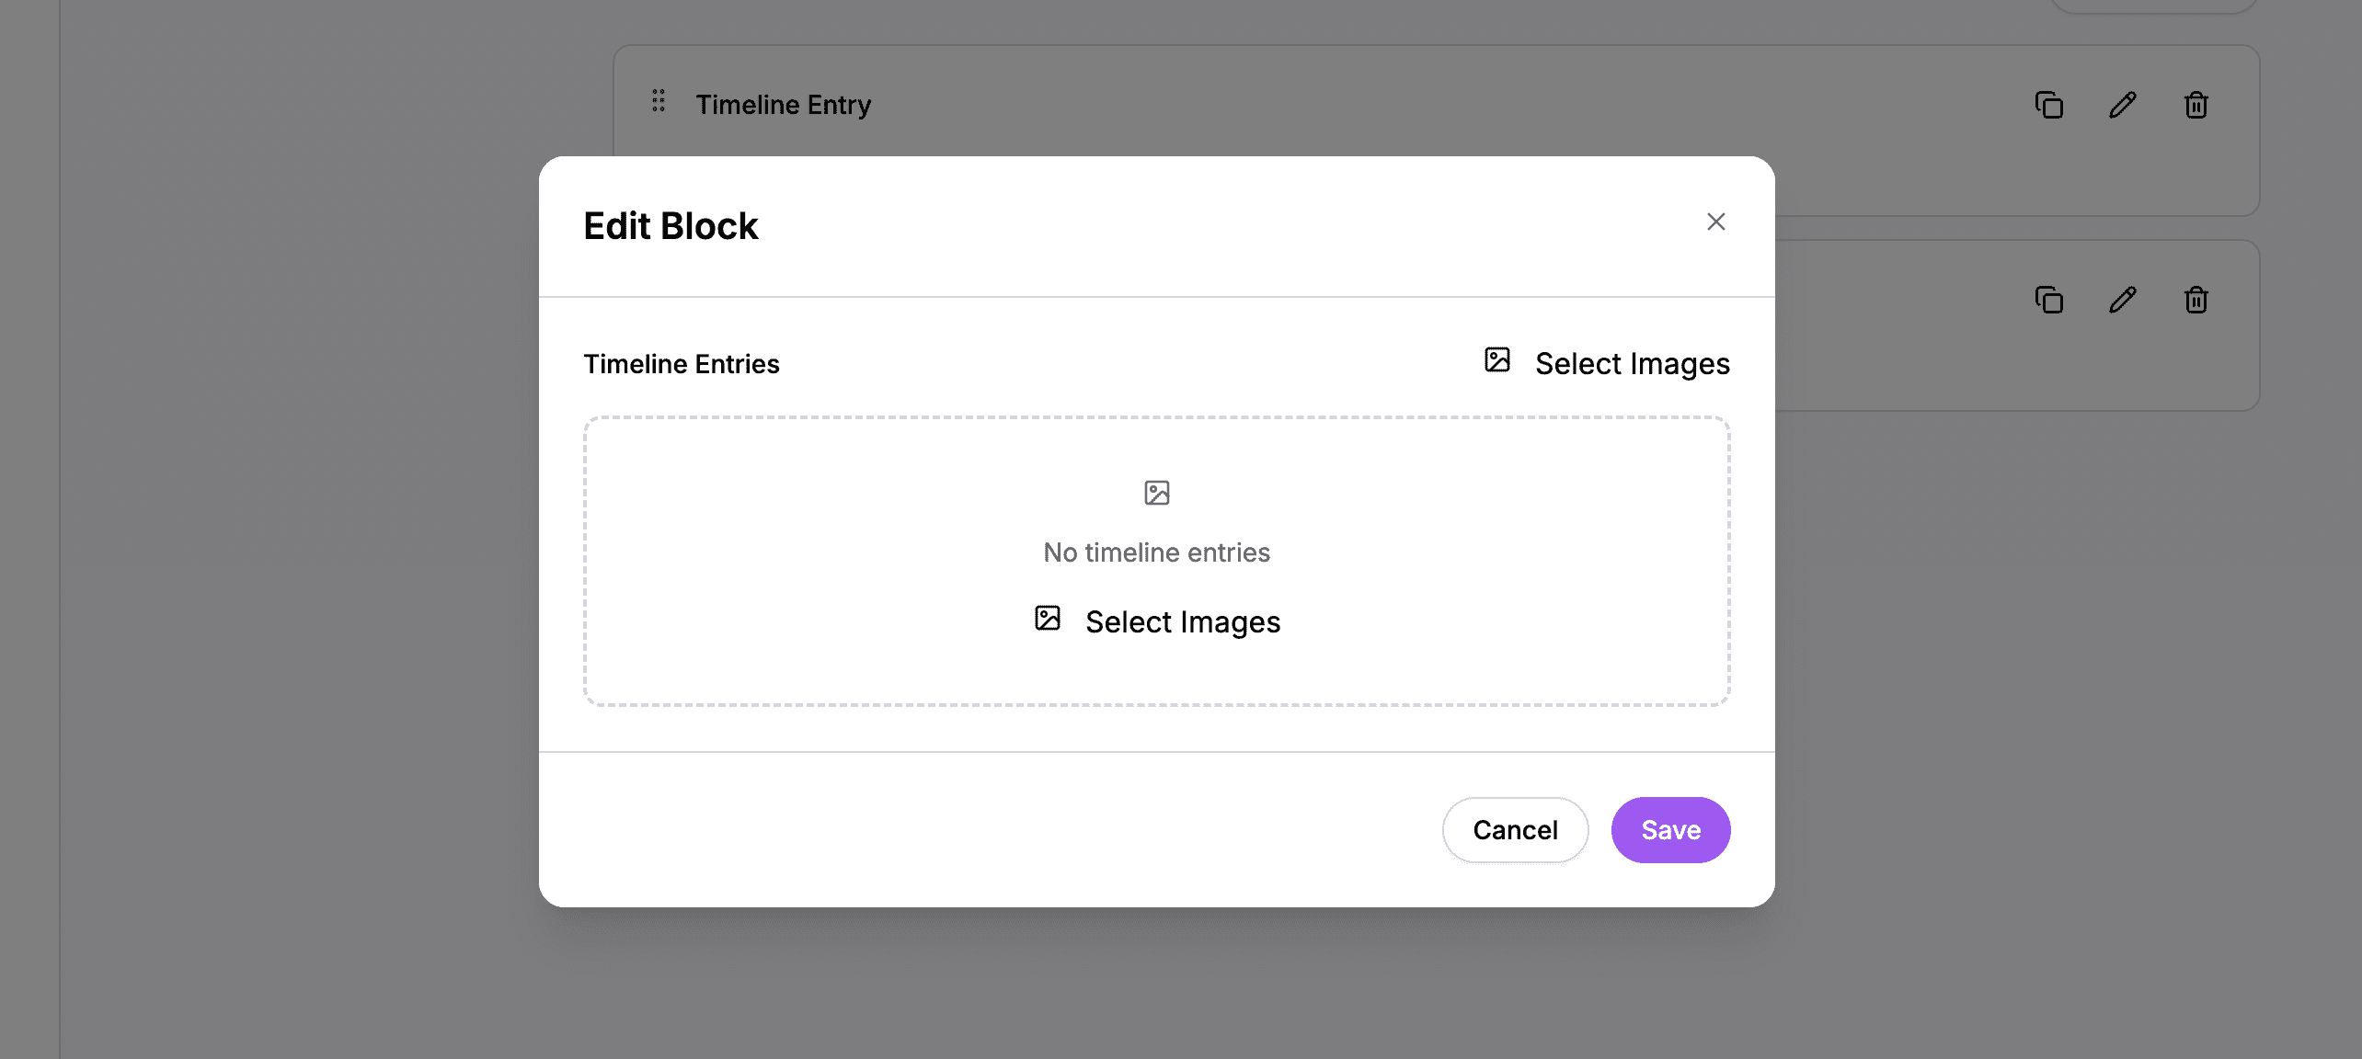Choose Select Images inside the dashed drop zone
This screenshot has width=2362, height=1059.
point(1184,621)
